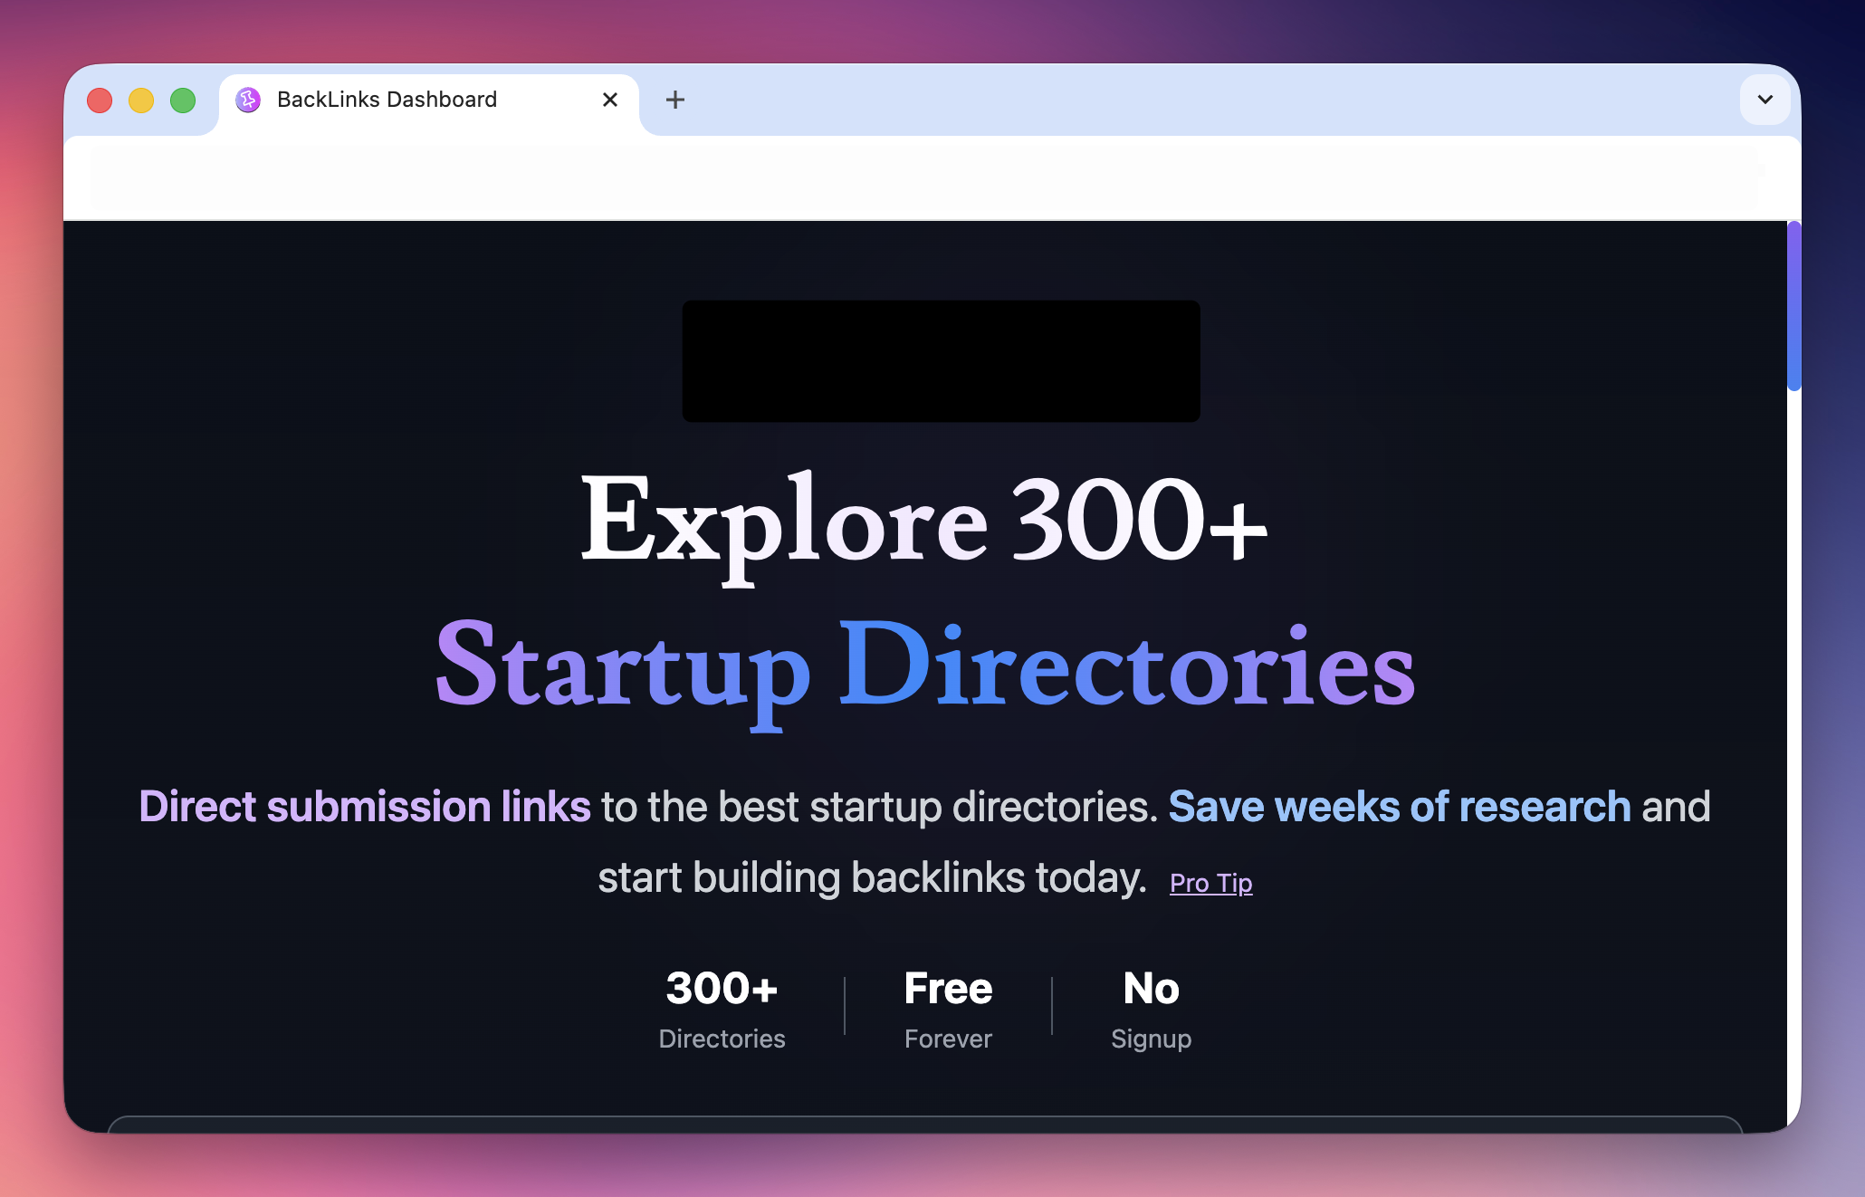The height and width of the screenshot is (1197, 1865).
Task: Click the red traffic-light window control
Action: tap(100, 100)
